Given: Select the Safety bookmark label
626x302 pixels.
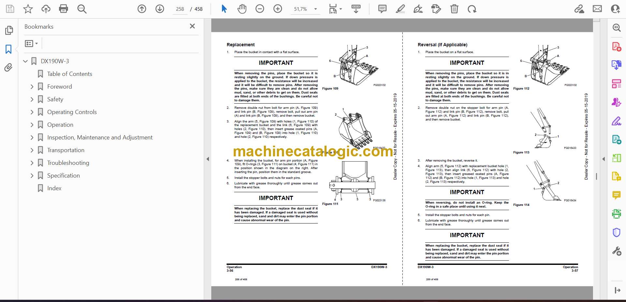Looking at the screenshot, I should 55,99.
